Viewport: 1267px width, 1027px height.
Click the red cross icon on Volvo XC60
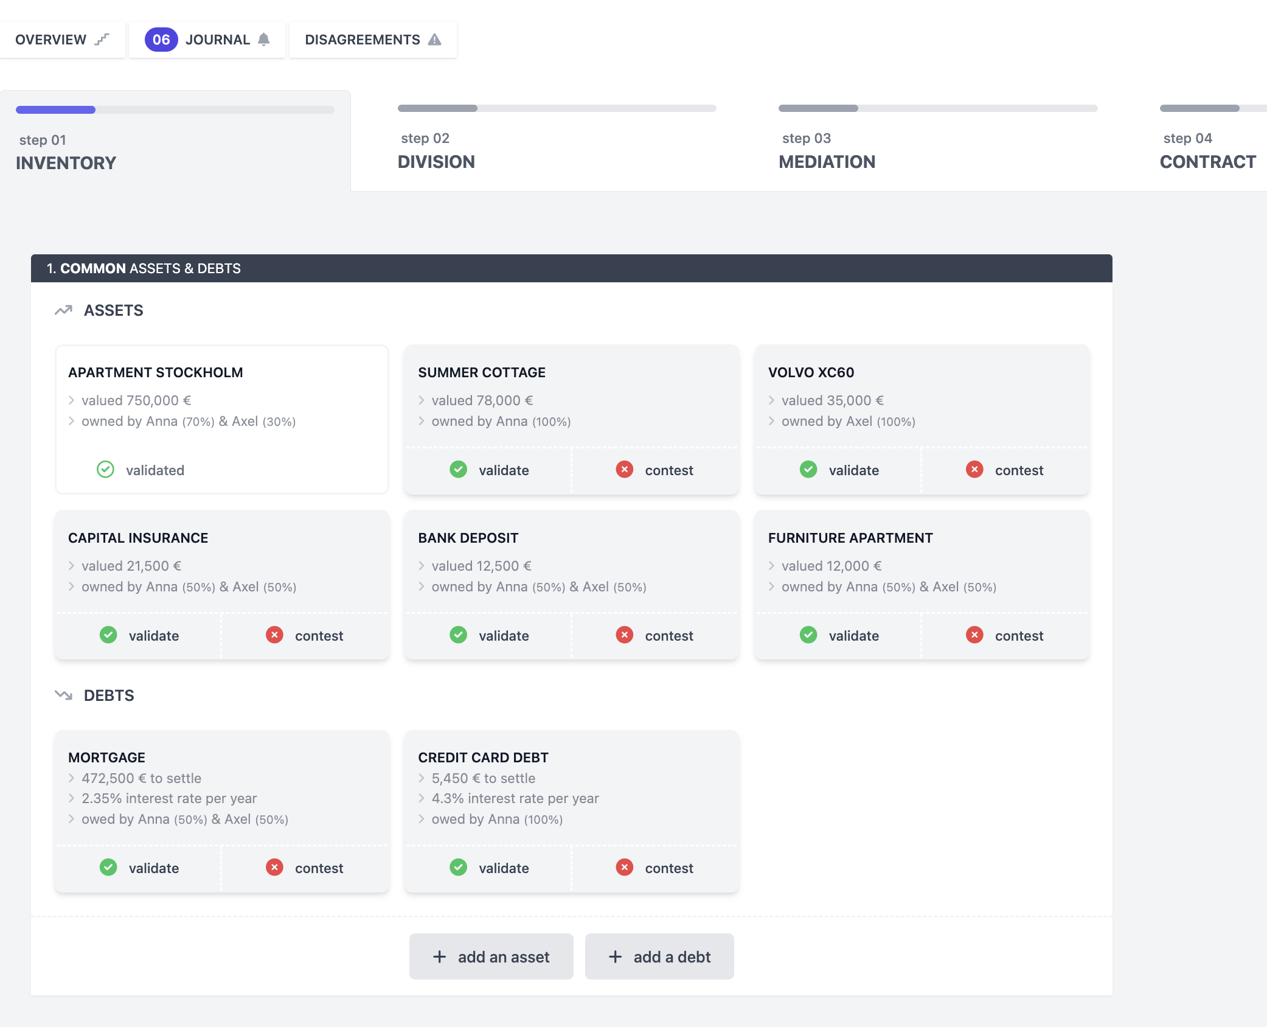(x=974, y=470)
